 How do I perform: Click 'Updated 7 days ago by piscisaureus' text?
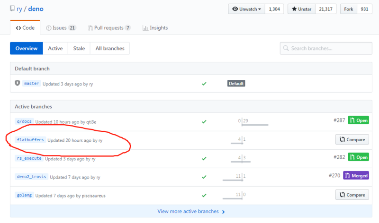[70, 196]
